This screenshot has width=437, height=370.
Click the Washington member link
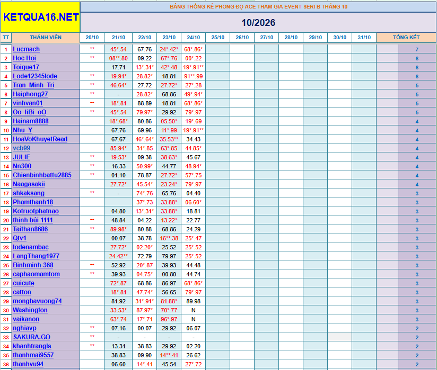click(30, 310)
